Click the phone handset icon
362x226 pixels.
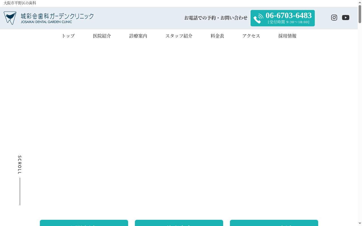[x=258, y=19]
